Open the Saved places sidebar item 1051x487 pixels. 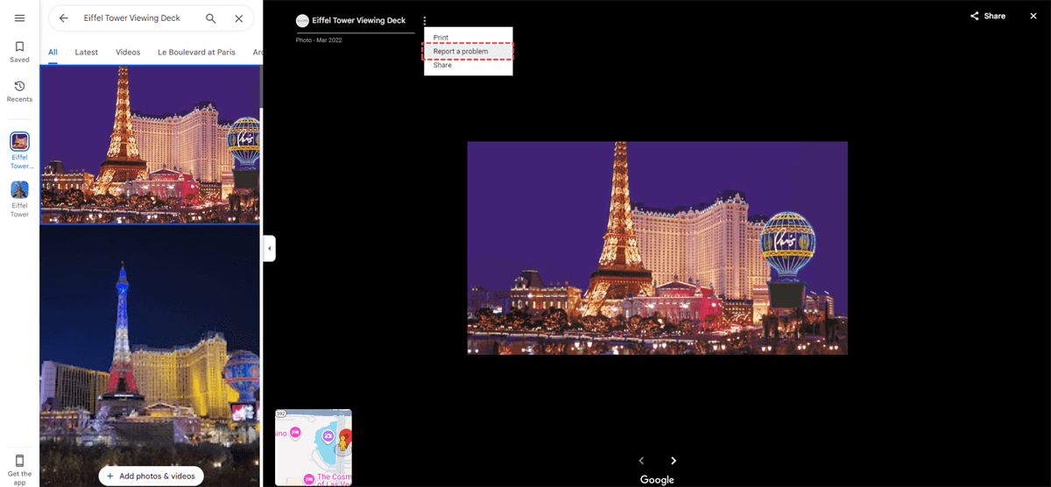point(19,52)
